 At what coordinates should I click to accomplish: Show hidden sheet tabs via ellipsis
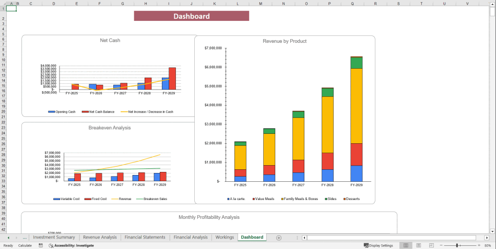[x=25, y=238]
